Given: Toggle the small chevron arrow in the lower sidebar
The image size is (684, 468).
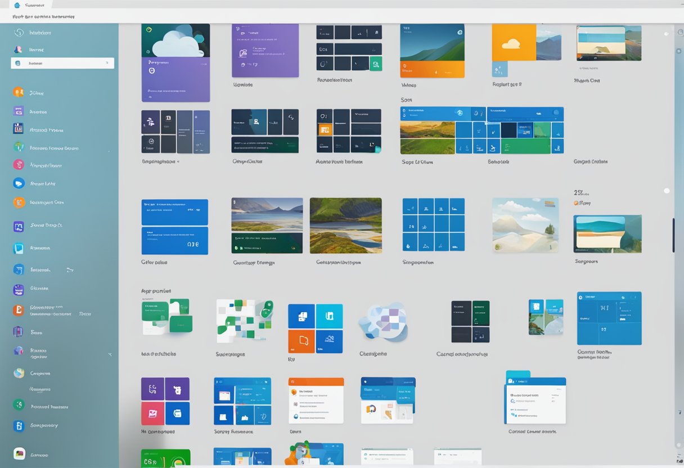Looking at the screenshot, I should pos(110,354).
